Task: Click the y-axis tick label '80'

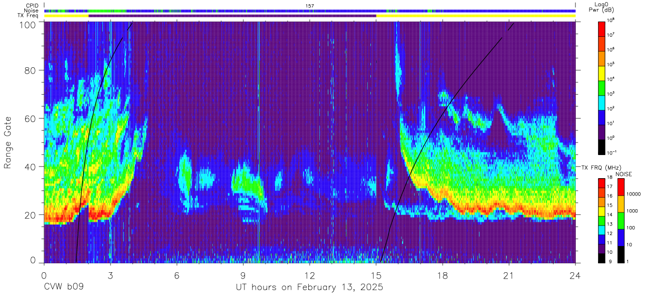Action: pos(30,70)
